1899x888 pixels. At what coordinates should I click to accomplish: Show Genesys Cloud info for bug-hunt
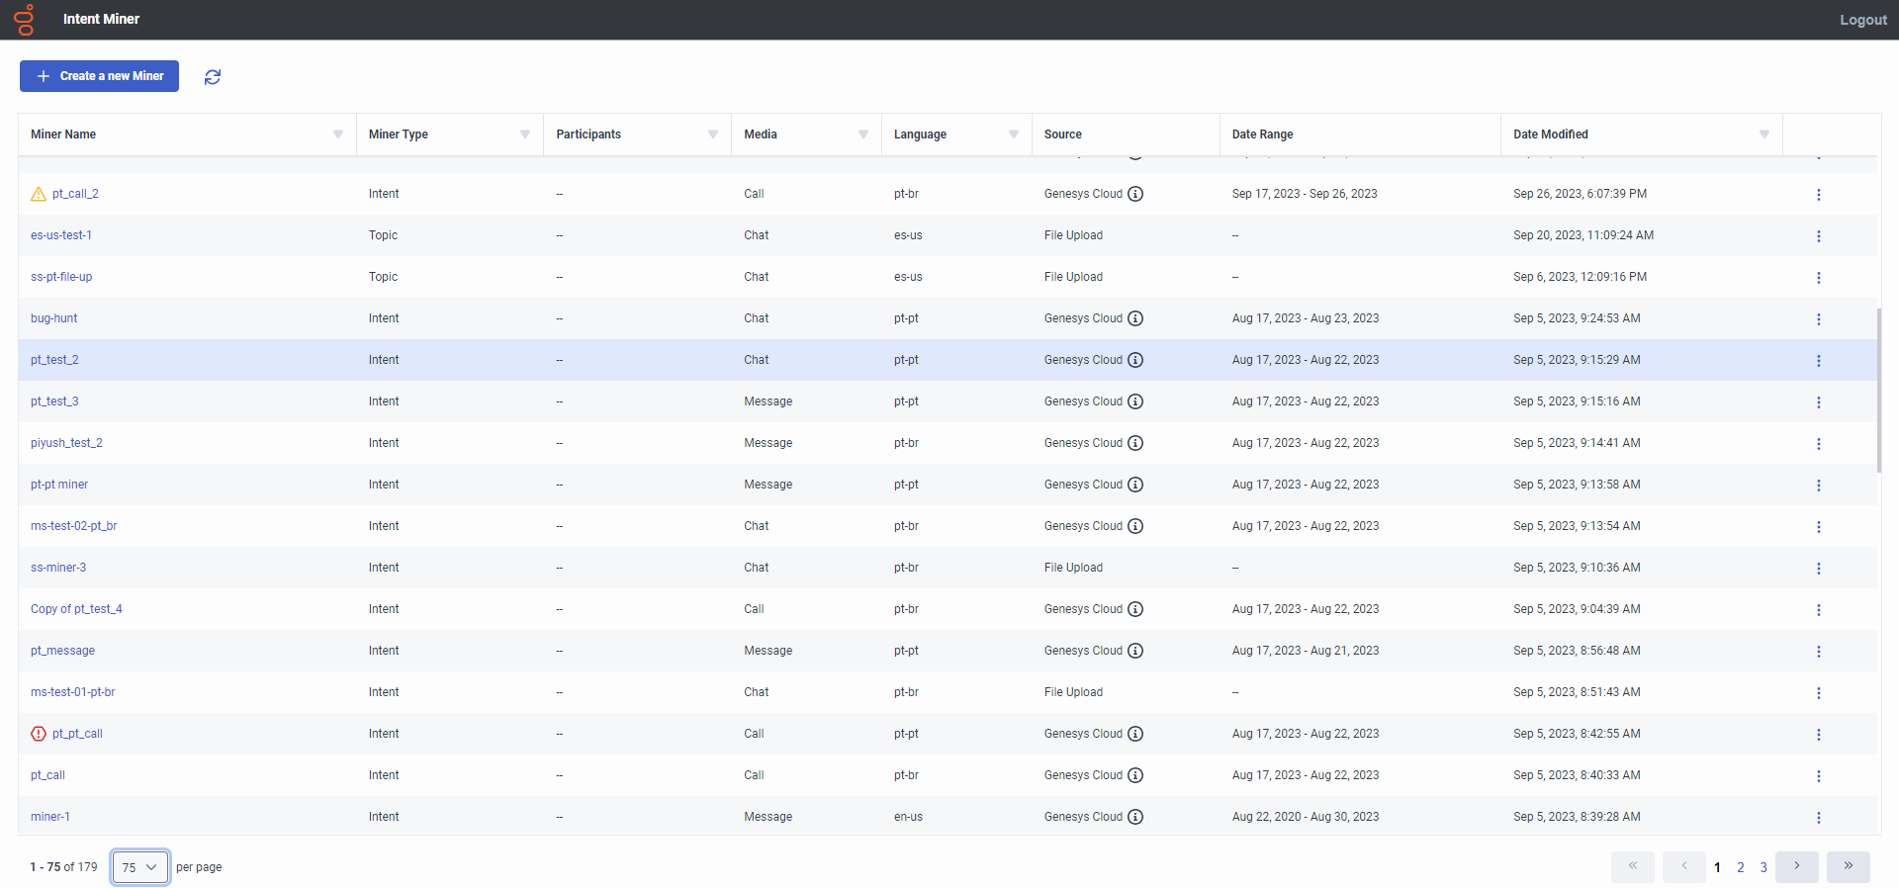pyautogui.click(x=1135, y=318)
